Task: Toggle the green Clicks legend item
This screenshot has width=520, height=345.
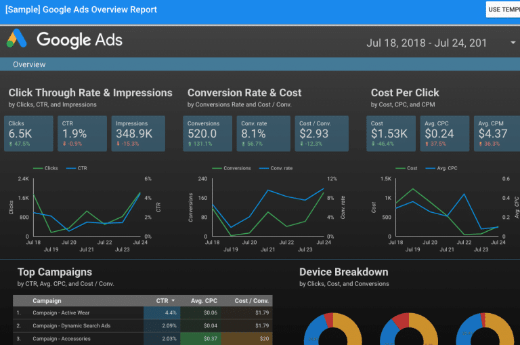Action: pyautogui.click(x=47, y=168)
